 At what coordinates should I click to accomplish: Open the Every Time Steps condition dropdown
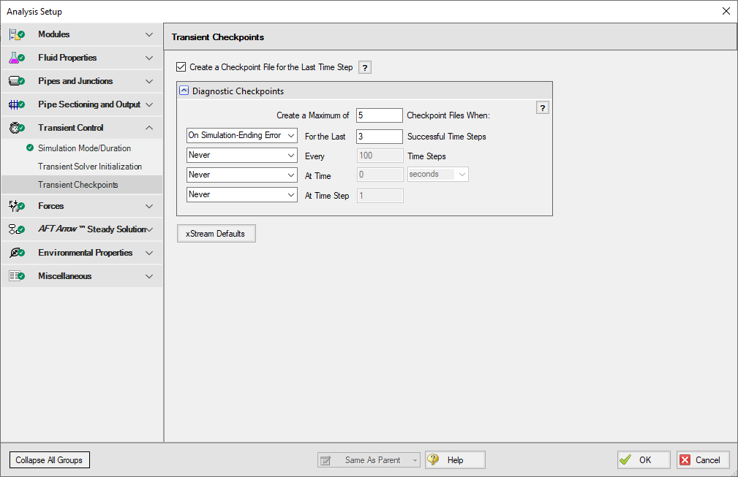click(x=242, y=155)
